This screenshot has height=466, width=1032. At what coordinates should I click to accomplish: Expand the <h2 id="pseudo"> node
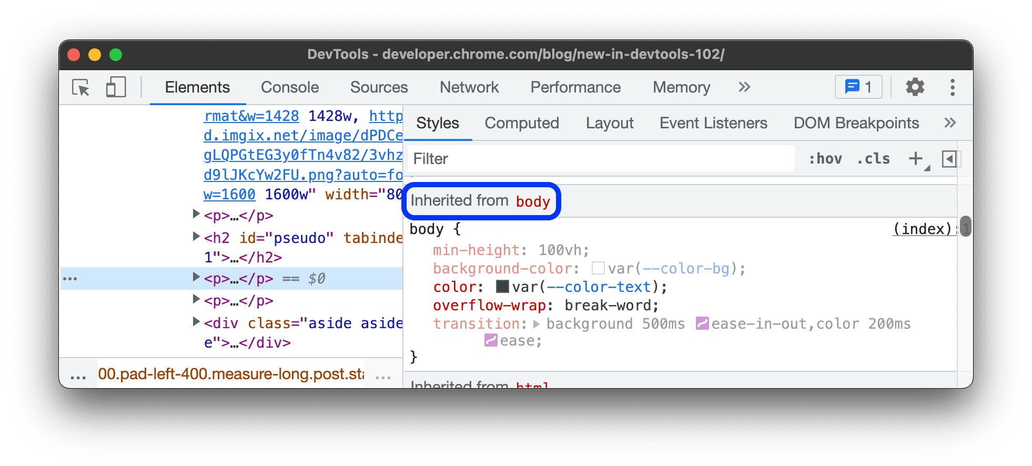[195, 236]
